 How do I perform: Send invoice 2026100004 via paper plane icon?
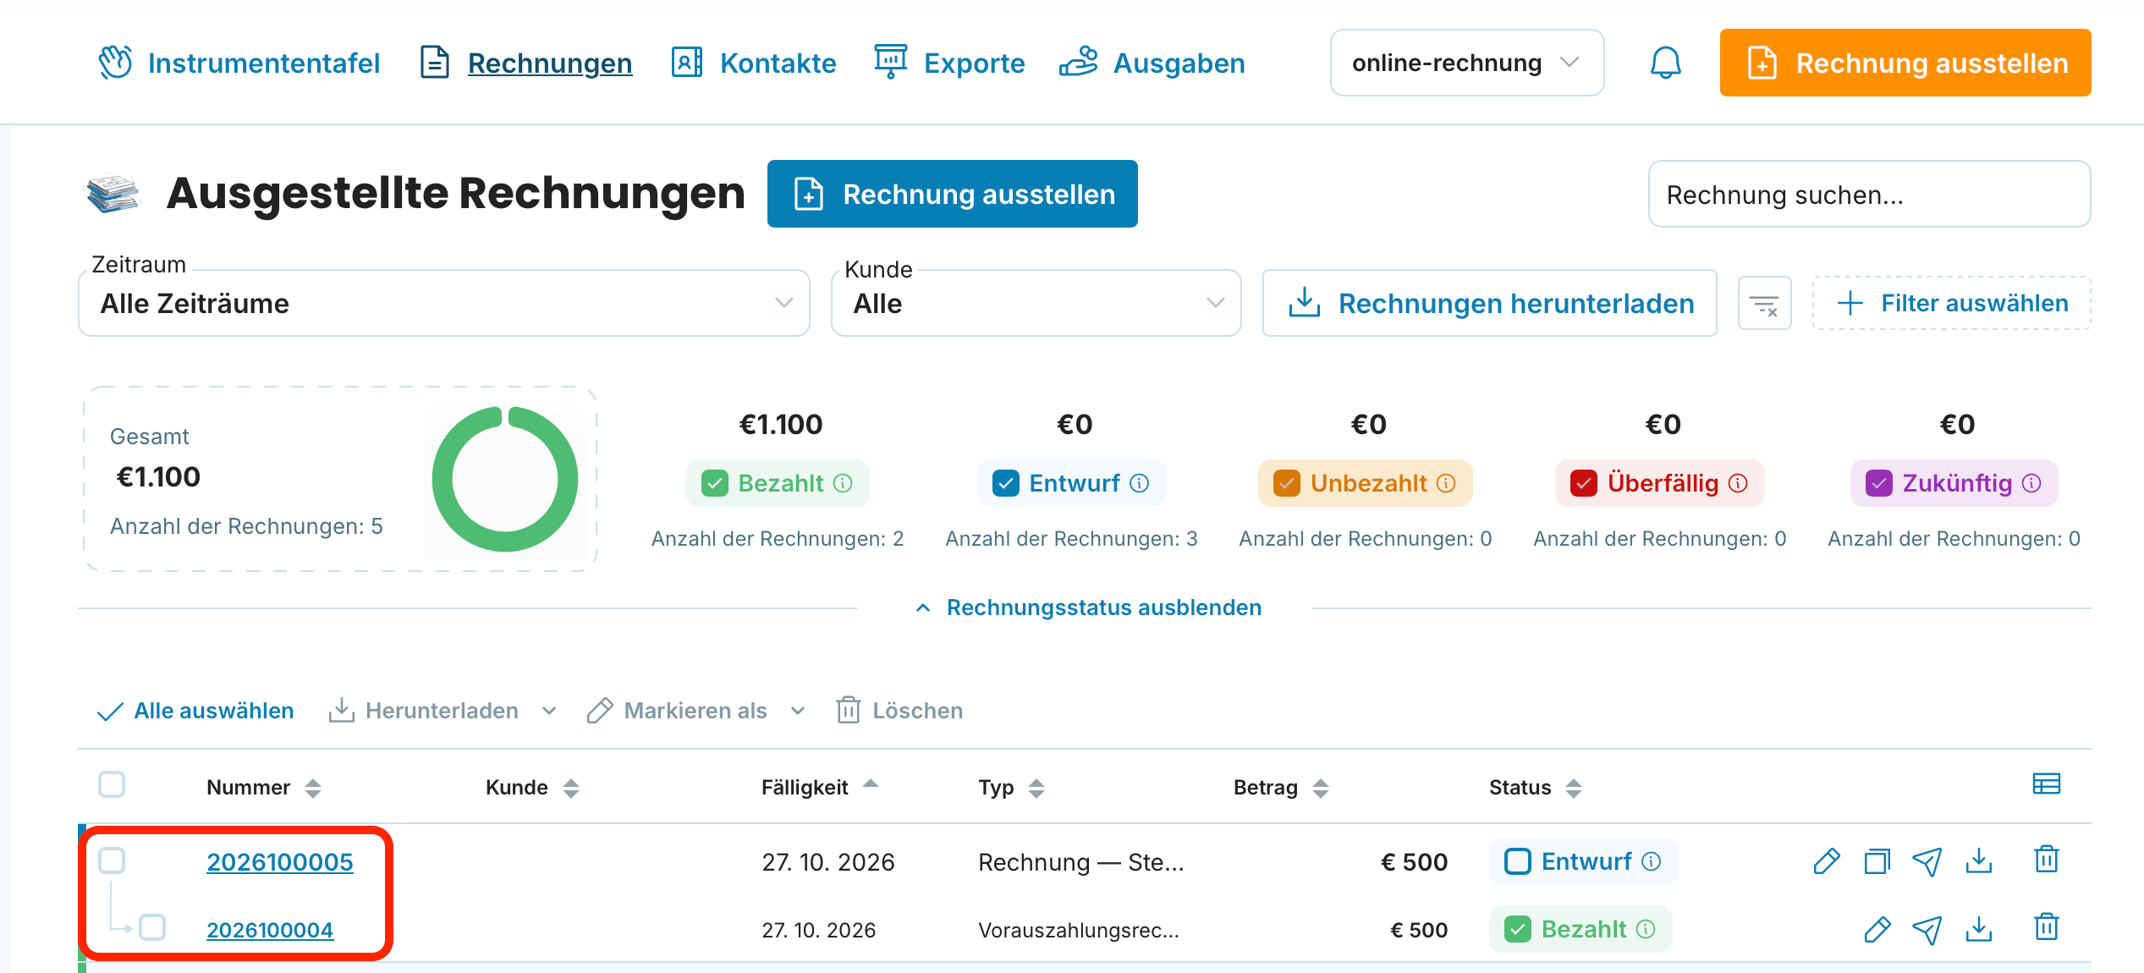tap(1927, 929)
